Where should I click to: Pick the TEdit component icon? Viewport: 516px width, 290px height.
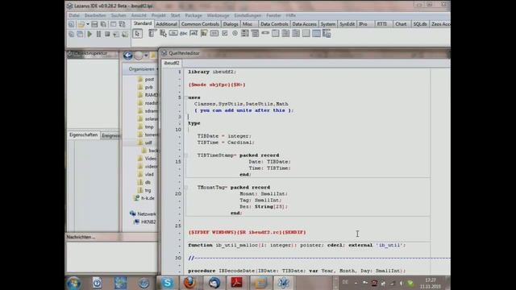coord(193,33)
